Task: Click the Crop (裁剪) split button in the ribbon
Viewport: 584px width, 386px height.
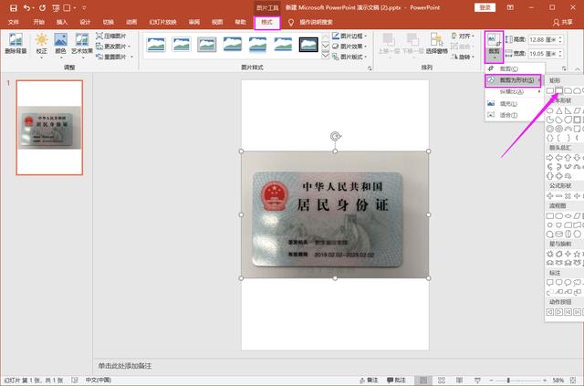Action: point(494,47)
